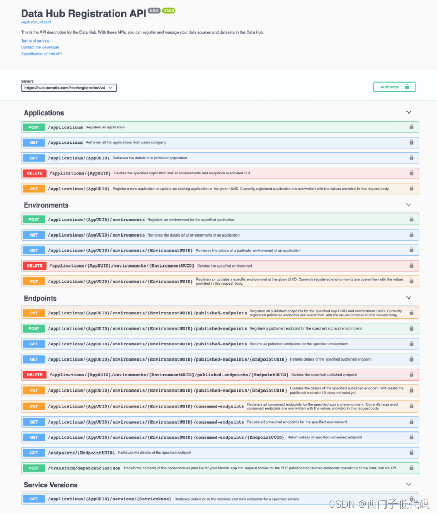
Task: Click the 4.0.0 version badge
Action: tap(154, 11)
